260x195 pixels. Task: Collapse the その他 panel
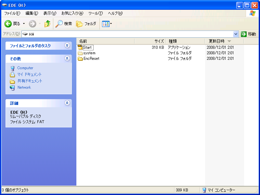point(67,58)
